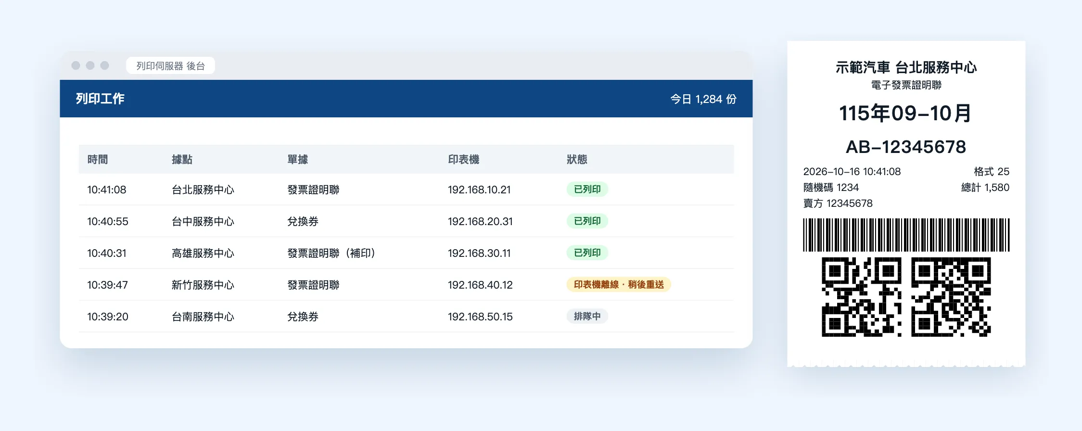This screenshot has height=431, width=1082.
Task: Click 電子發票證明聯 on the receipt
Action: point(906,85)
